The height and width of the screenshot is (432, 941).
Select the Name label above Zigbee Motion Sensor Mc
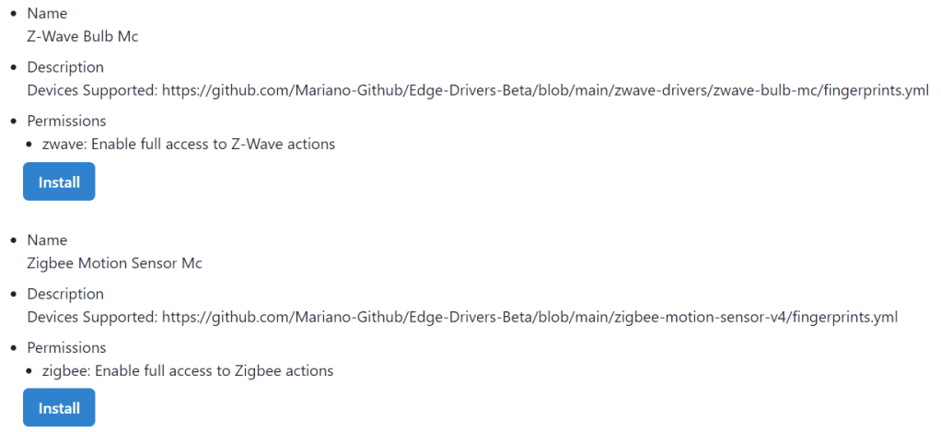coord(47,240)
